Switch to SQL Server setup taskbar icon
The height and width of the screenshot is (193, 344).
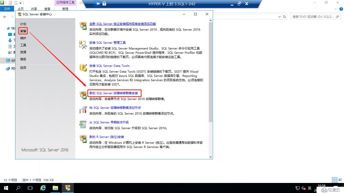click(x=68, y=188)
